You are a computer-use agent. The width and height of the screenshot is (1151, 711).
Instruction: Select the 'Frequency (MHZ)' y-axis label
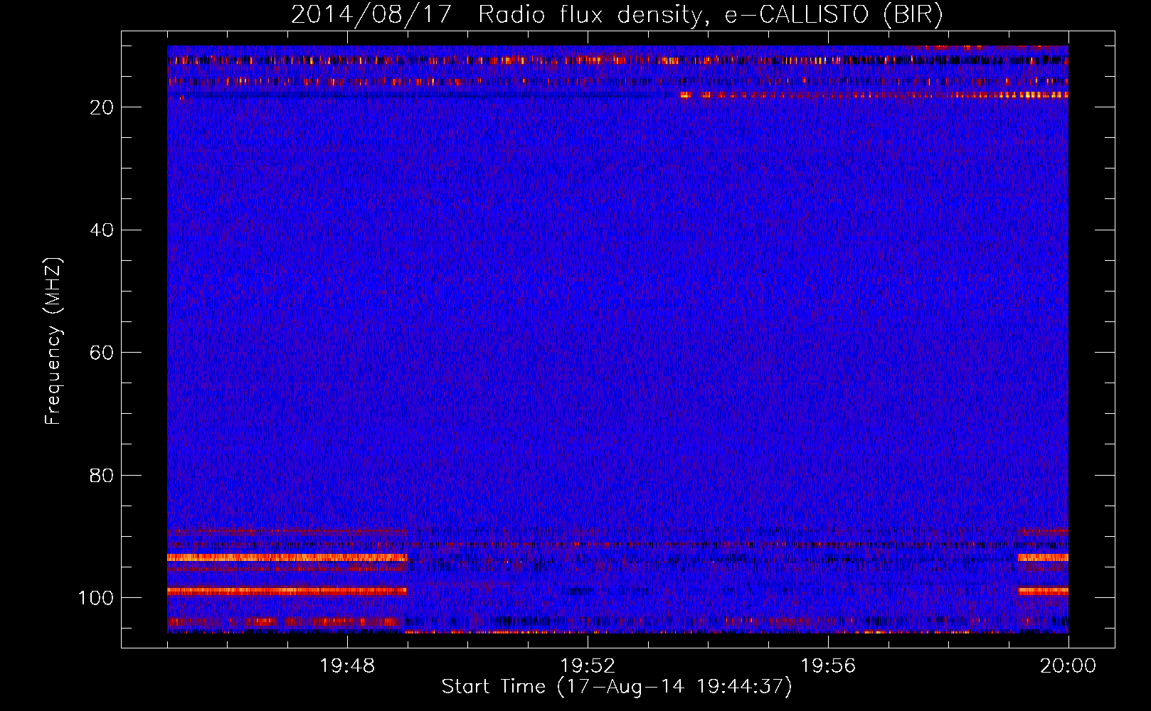[53, 341]
